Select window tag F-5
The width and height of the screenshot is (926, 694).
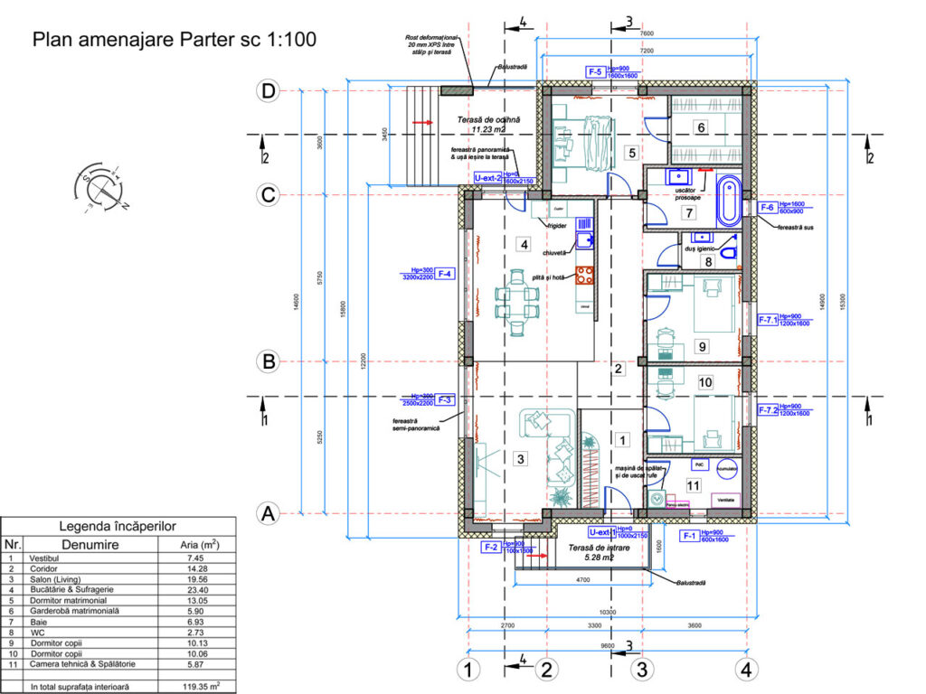pos(595,72)
